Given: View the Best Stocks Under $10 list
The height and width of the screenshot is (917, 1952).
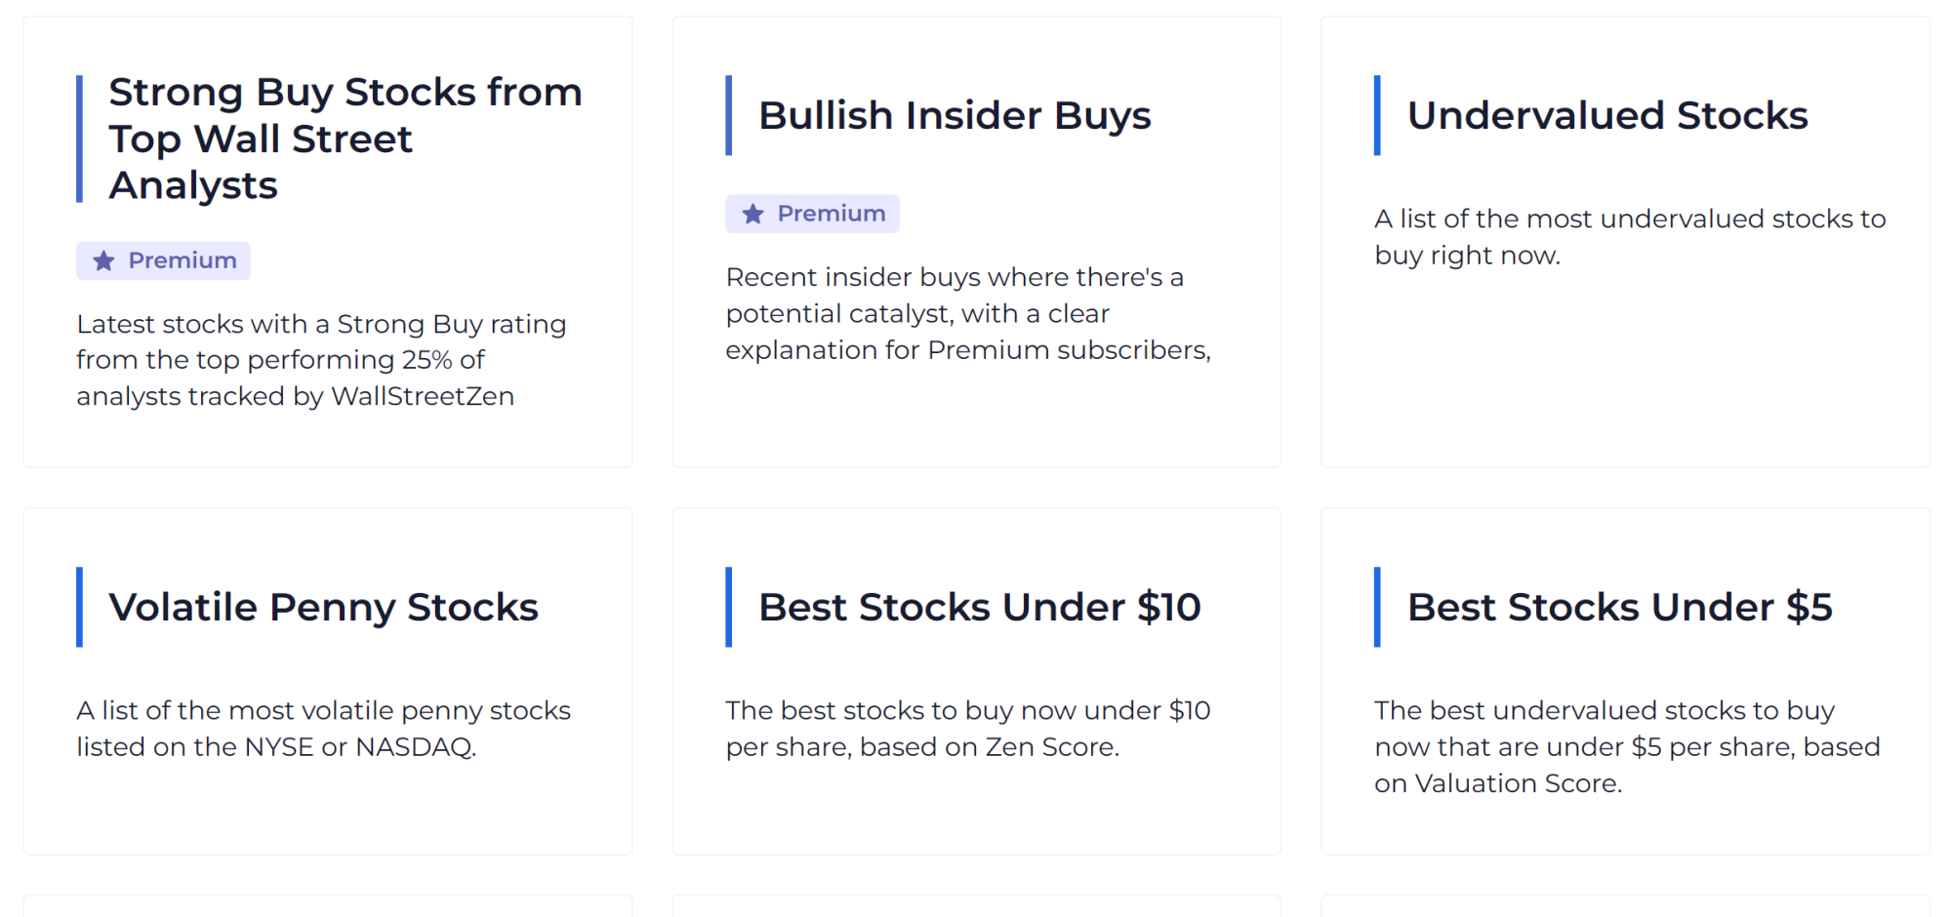Looking at the screenshot, I should point(980,607).
